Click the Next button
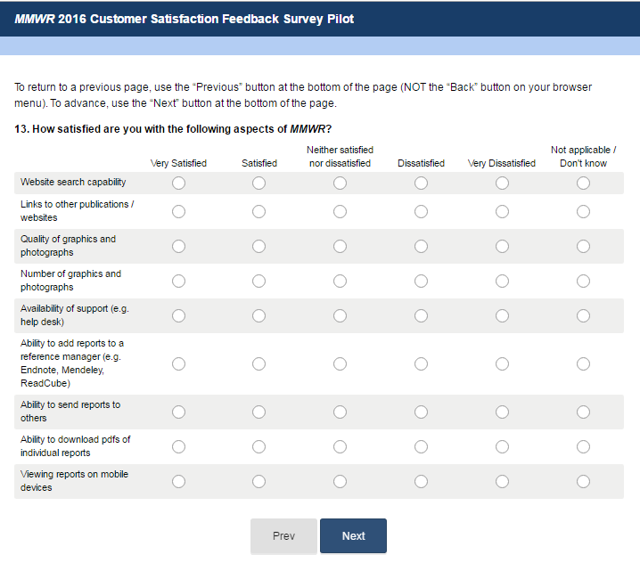The height and width of the screenshot is (563, 640). pos(353,536)
